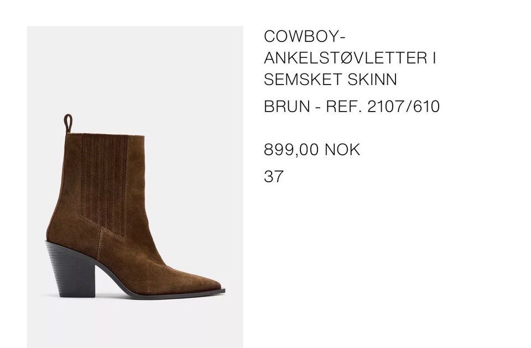The width and height of the screenshot is (531, 348).
Task: Click the reference number 2107/610
Action: (x=403, y=107)
